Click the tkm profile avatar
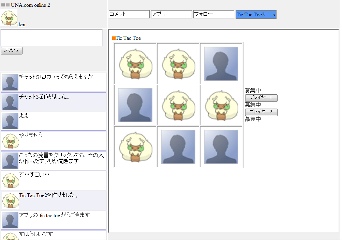 click(9, 18)
